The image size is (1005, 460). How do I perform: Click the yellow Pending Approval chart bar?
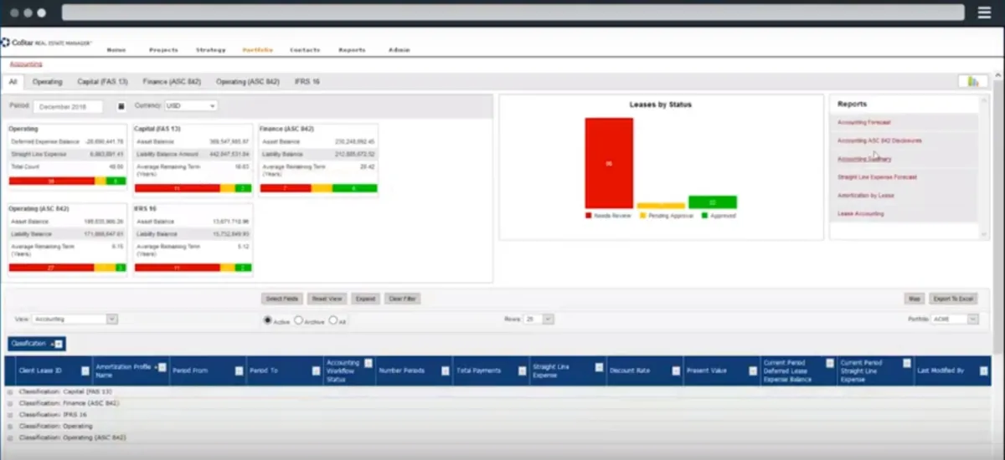tap(661, 206)
